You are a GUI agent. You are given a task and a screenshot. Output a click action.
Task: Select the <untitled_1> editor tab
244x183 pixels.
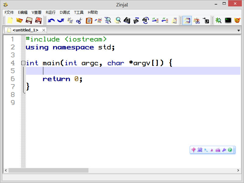(26, 30)
